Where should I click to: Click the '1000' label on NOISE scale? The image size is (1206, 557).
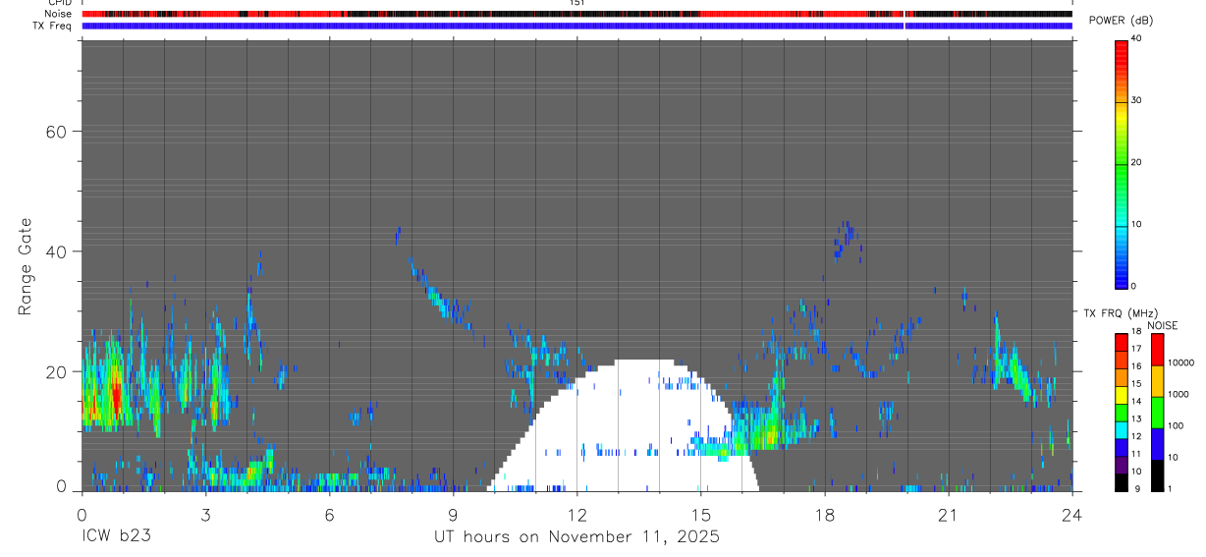[1179, 394]
